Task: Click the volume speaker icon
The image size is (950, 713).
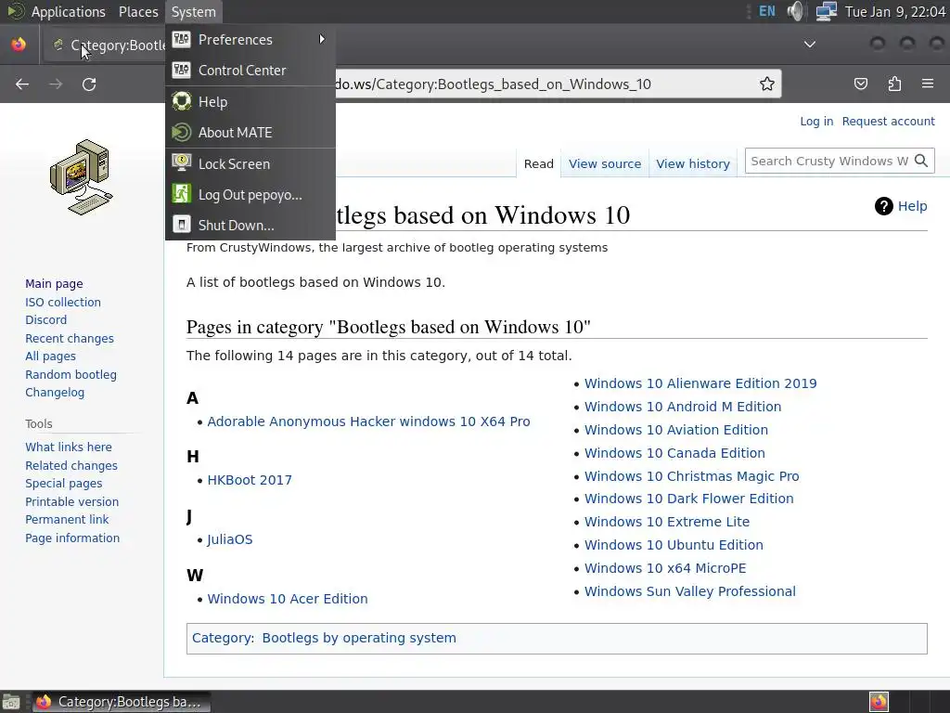Action: 795,11
